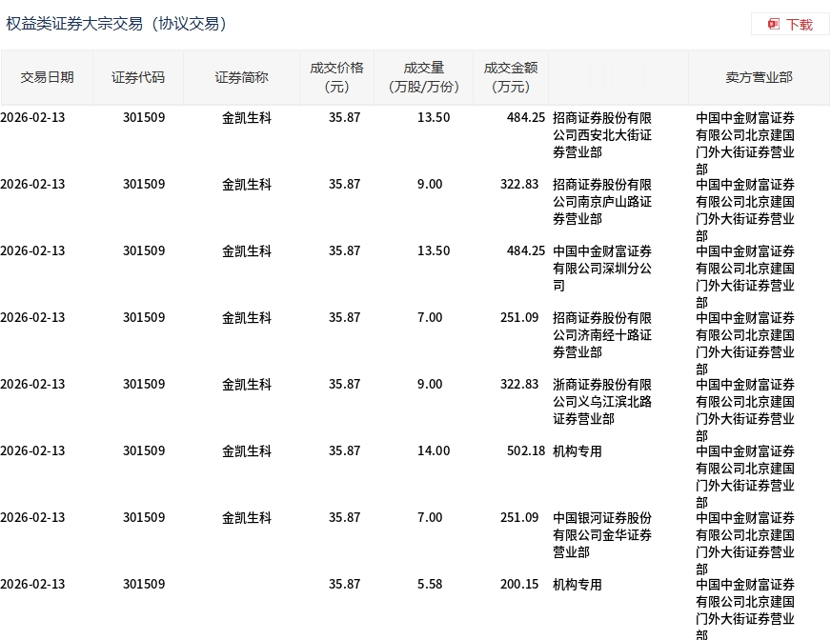Screen dimensions: 831x640
Task: Select 7.00 in the 济南经十路 row
Action: coord(430,317)
